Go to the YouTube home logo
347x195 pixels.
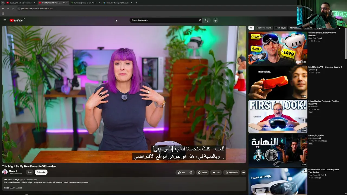(16, 20)
